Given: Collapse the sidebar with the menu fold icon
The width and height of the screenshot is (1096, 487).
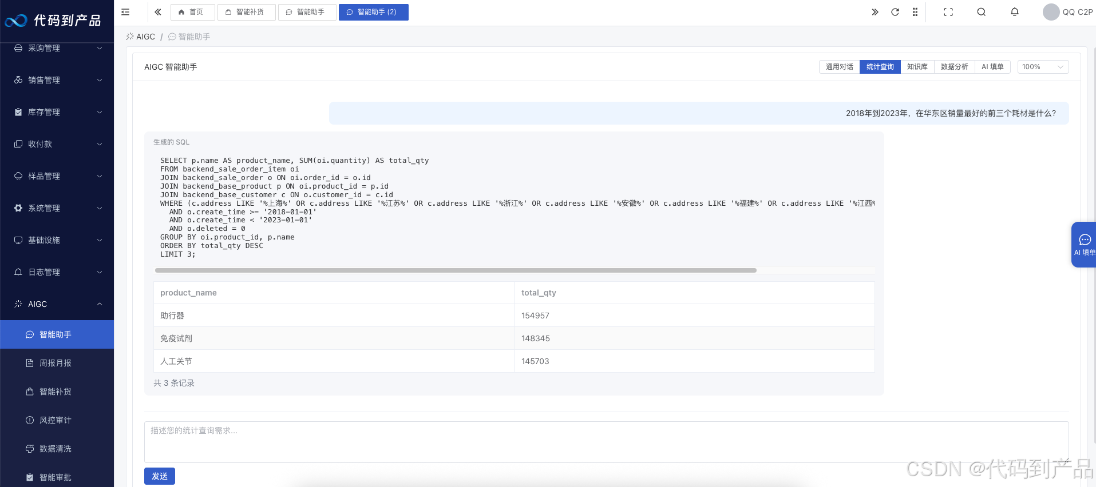Looking at the screenshot, I should [125, 12].
